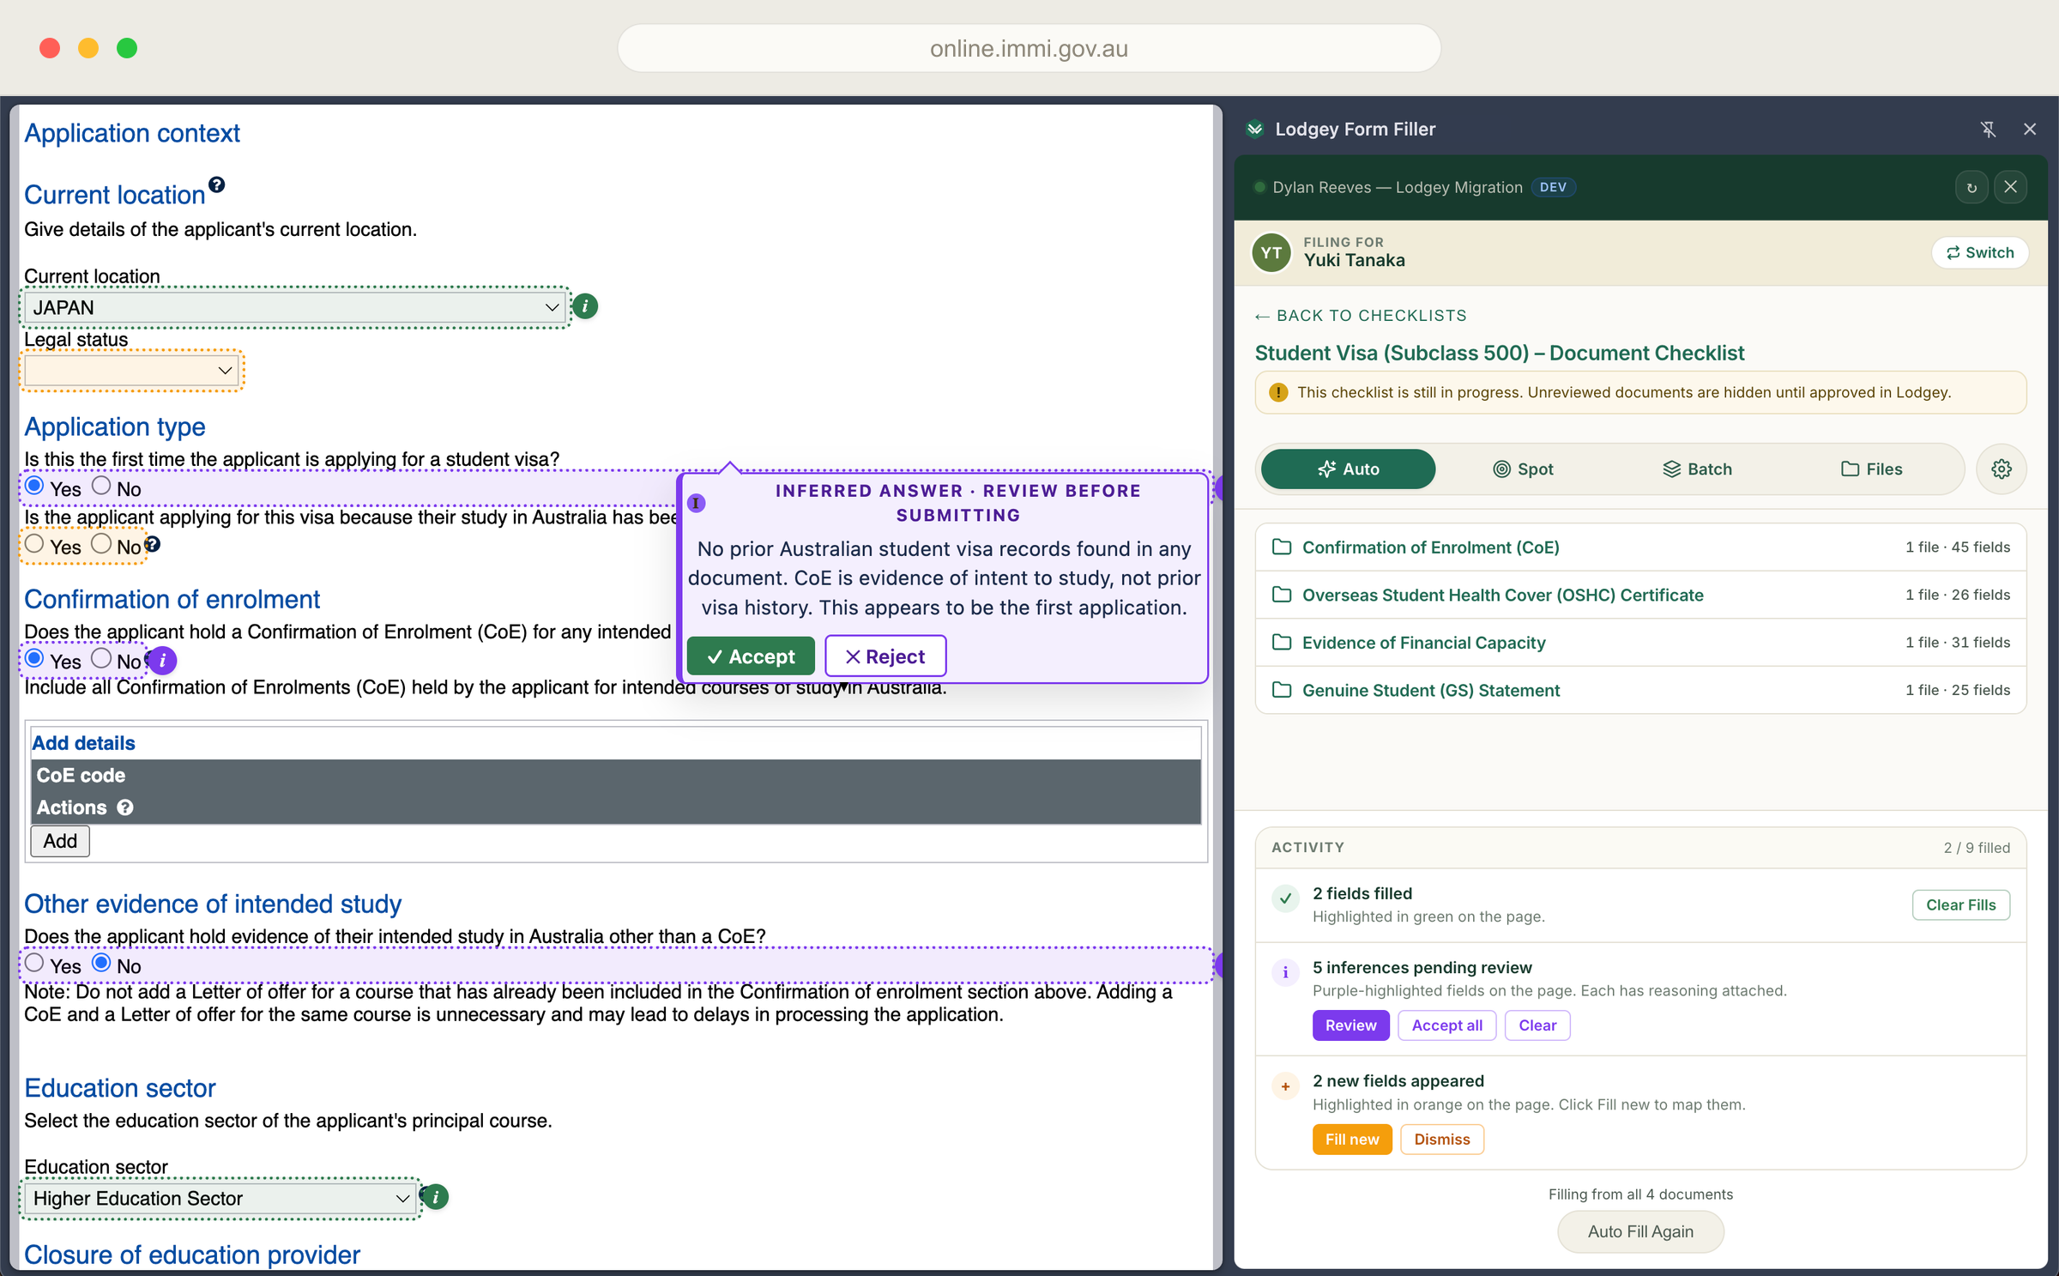Open the Current location JAPAN dropdown

[x=295, y=307]
